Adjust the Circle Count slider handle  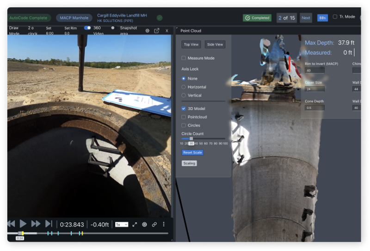click(x=191, y=138)
